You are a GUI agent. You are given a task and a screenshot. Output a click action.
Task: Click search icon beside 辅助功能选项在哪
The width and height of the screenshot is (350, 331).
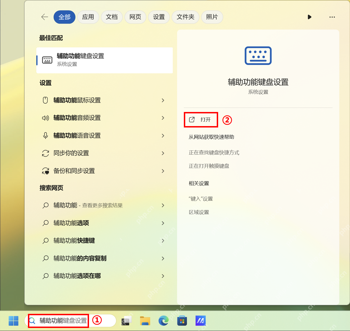pos(46,276)
